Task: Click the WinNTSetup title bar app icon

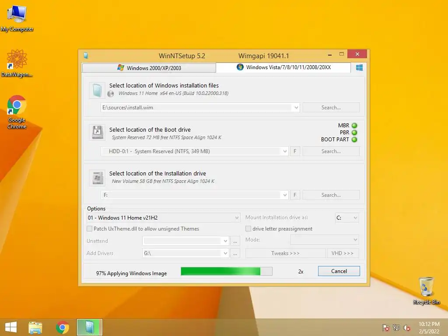Action: (86, 56)
